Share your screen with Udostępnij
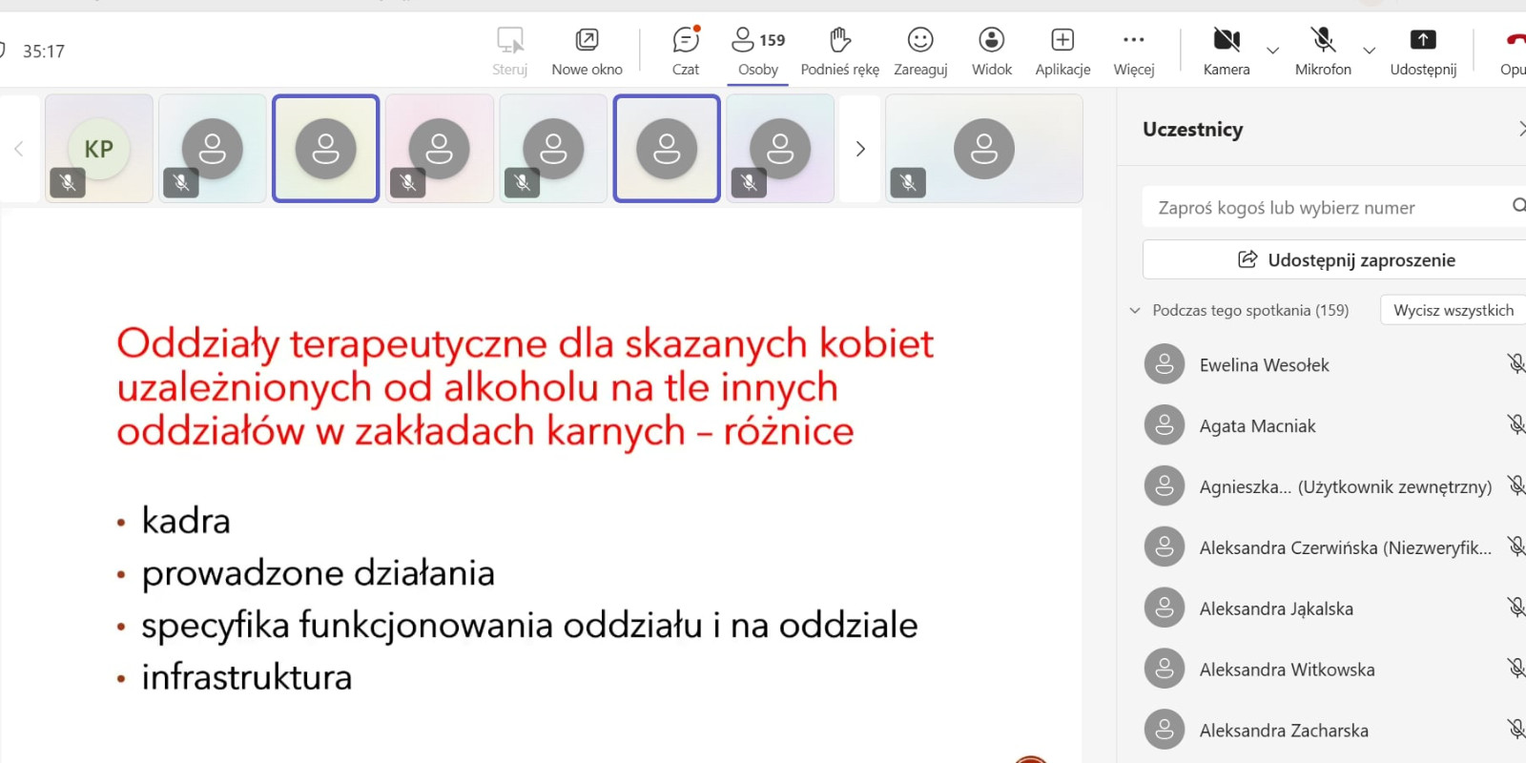This screenshot has height=763, width=1526. coord(1422,51)
